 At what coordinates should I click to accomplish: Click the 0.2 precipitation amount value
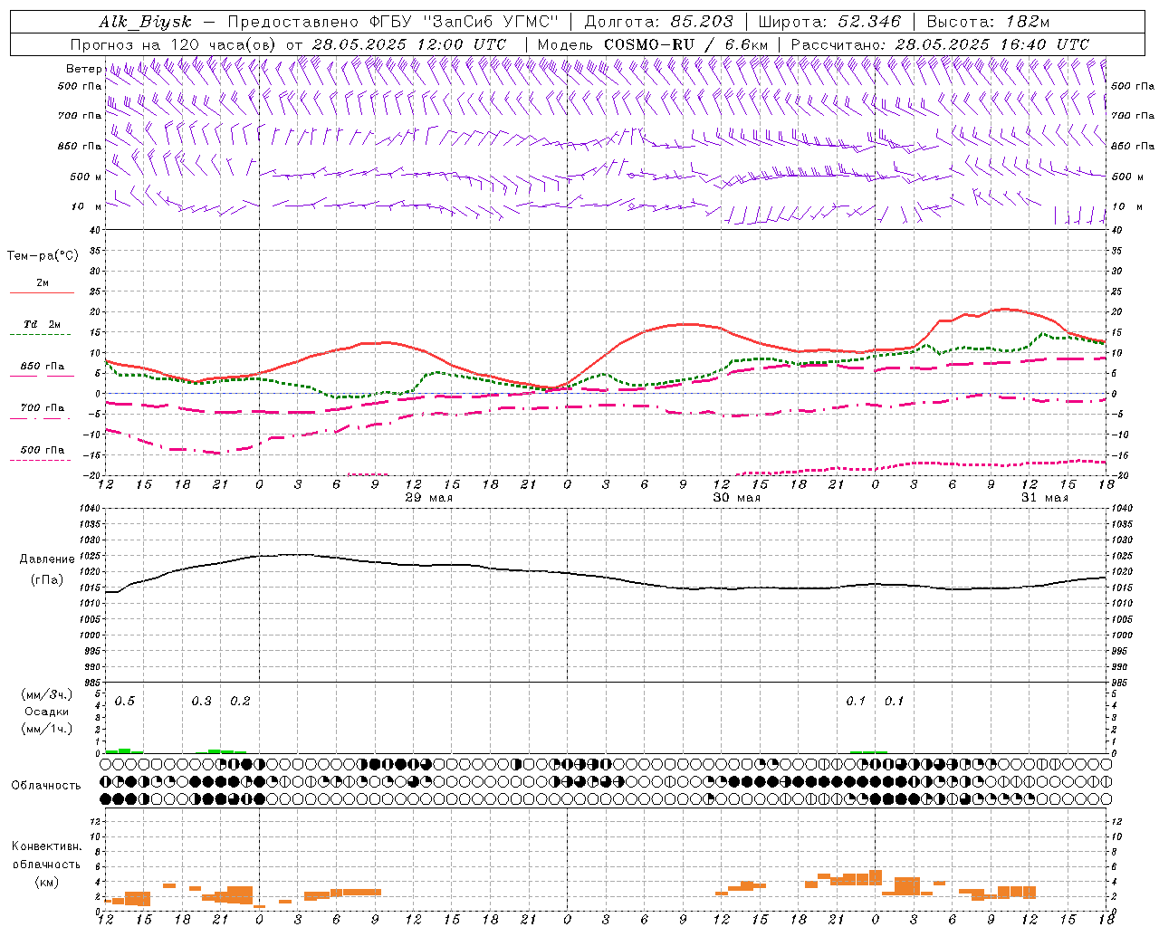[240, 702]
